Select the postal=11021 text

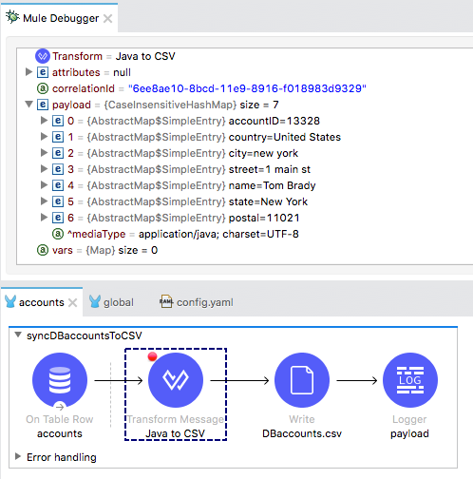pyautogui.click(x=264, y=218)
